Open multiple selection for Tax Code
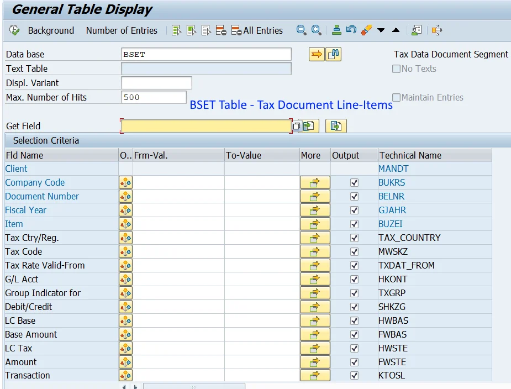 [315, 252]
